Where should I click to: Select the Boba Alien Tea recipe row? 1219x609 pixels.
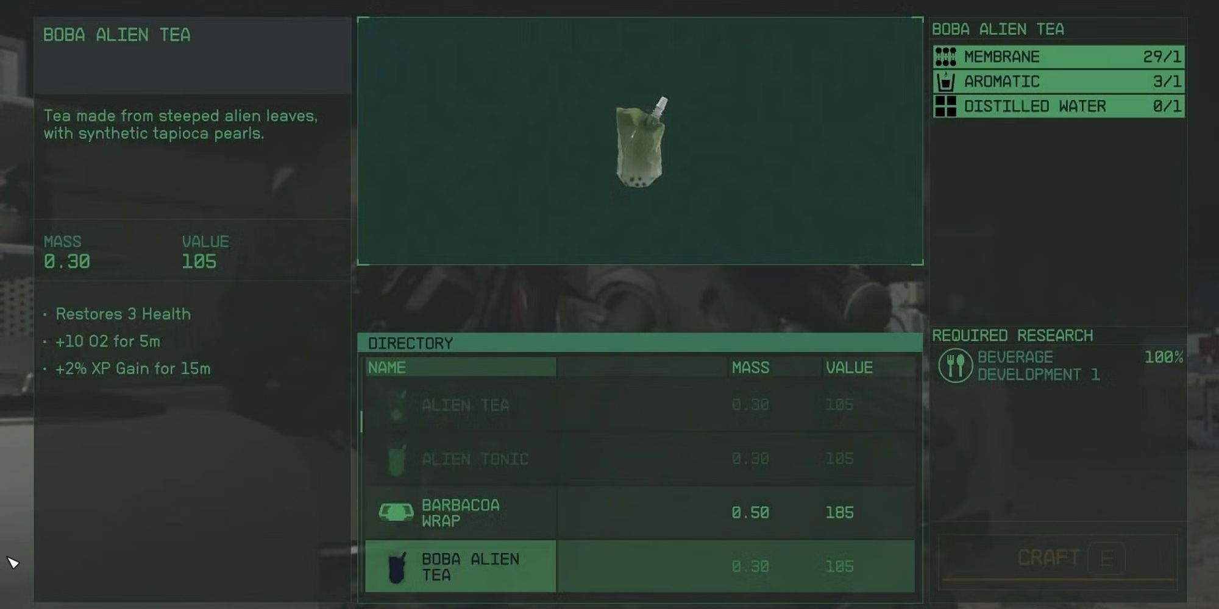tap(640, 566)
